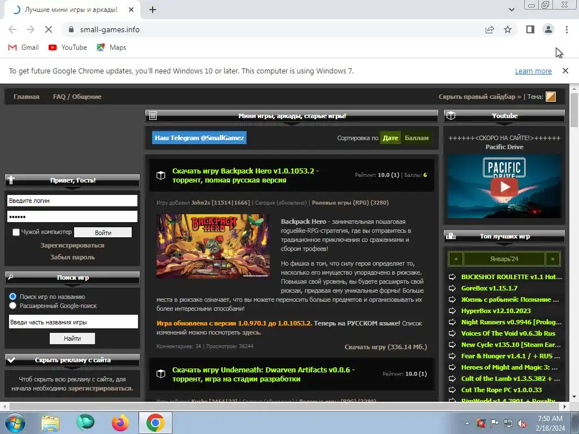
Task: Click the horizontal scrollbar right arrow
Action: [x=565, y=407]
